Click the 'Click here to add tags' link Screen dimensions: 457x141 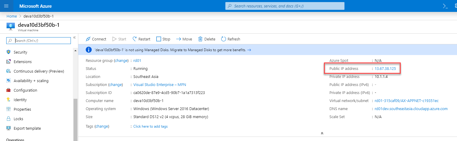(x=150, y=126)
